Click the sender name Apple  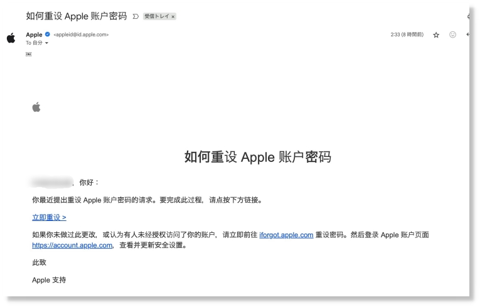tap(34, 35)
